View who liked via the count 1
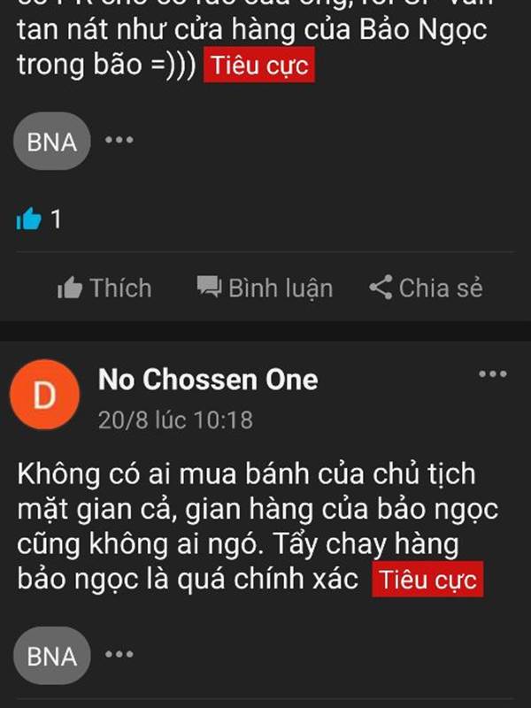 click(x=56, y=219)
